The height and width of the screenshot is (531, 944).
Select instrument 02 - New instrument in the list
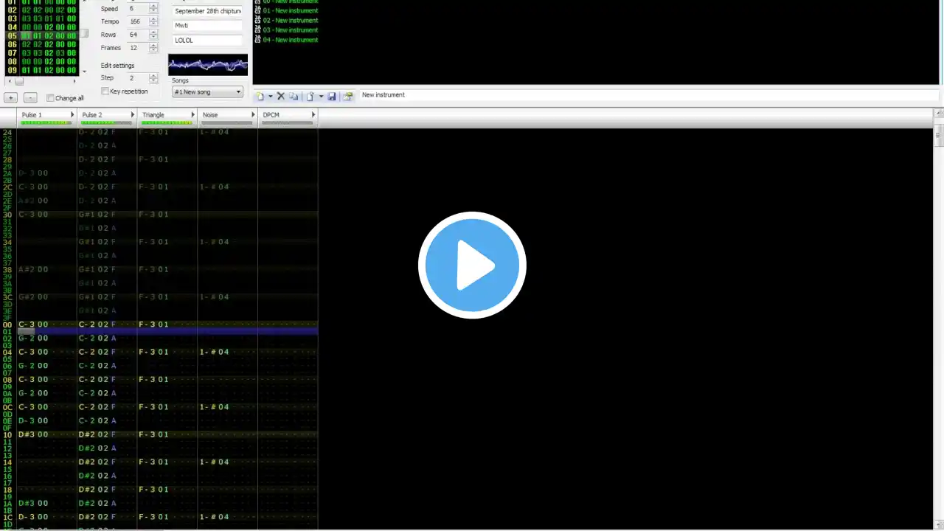click(x=291, y=21)
